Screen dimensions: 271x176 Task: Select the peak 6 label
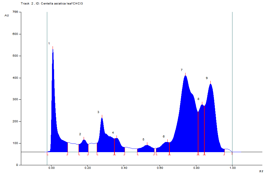coord(164,137)
